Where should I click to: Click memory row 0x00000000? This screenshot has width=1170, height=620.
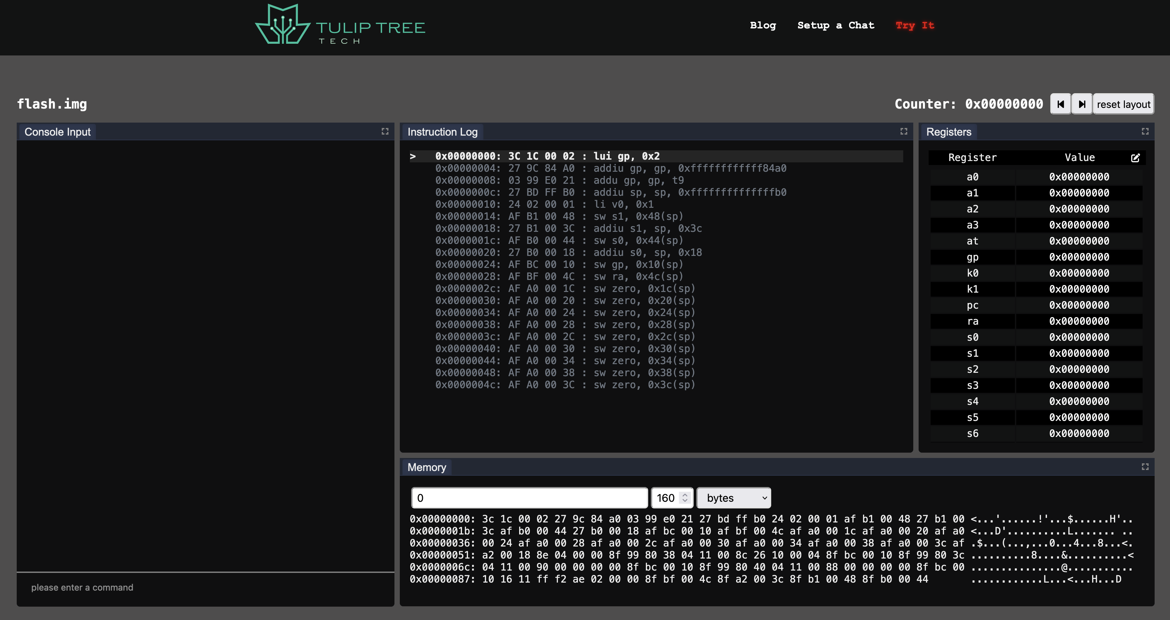point(771,519)
